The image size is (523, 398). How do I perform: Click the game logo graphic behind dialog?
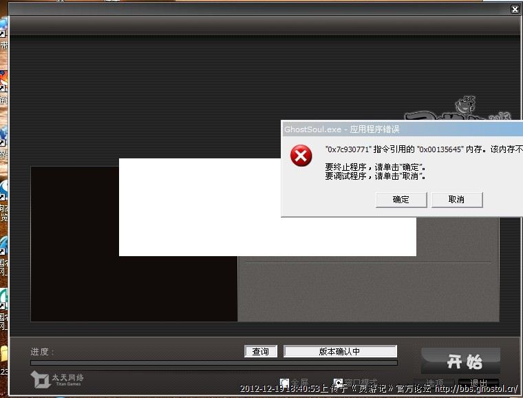(x=447, y=110)
